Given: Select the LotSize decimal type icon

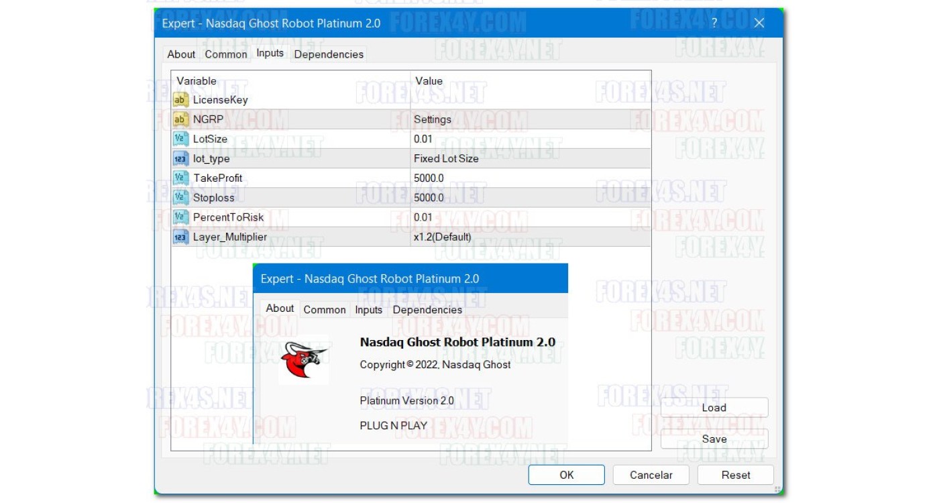Looking at the screenshot, I should point(180,139).
